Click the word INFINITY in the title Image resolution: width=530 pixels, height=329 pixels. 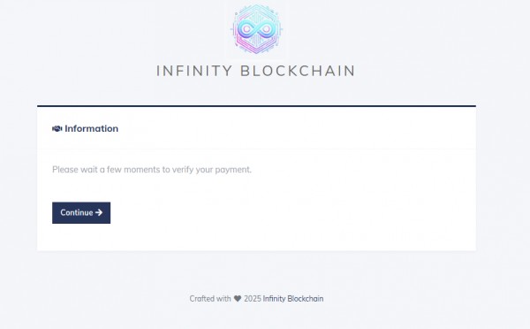(194, 71)
